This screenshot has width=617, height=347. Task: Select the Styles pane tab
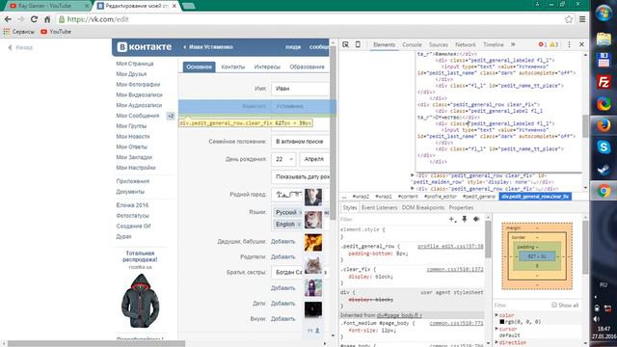point(349,208)
